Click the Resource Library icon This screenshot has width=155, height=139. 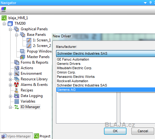click(x=17, y=79)
